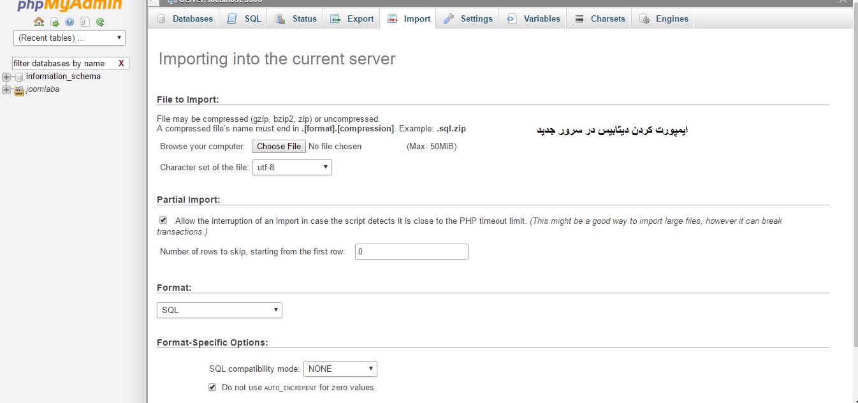Select the Import tab
This screenshot has width=858, height=403.
408,18
